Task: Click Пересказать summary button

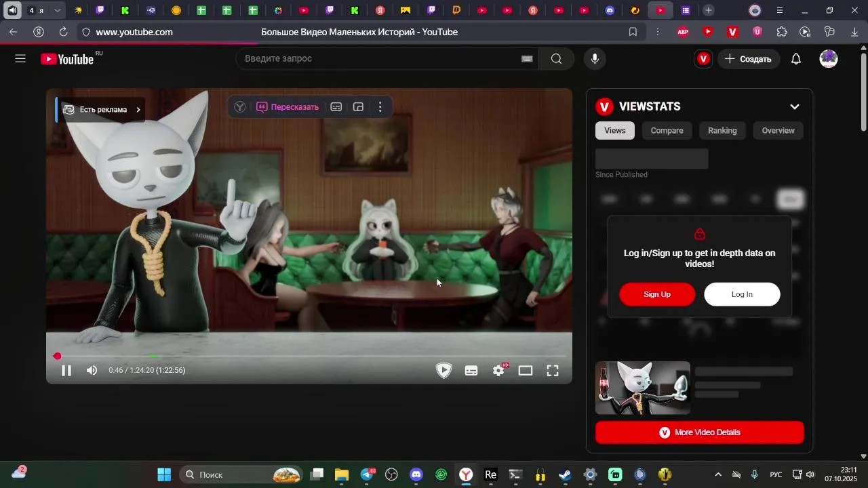Action: pyautogui.click(x=288, y=107)
